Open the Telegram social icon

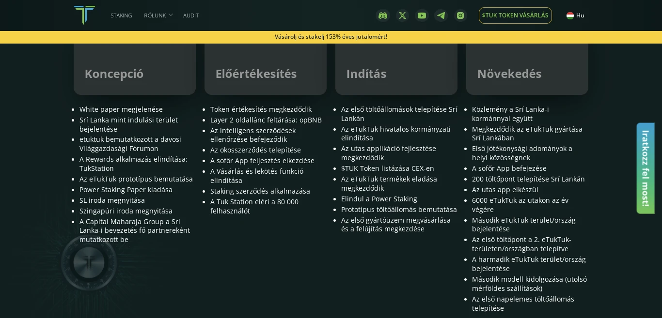coord(441,15)
